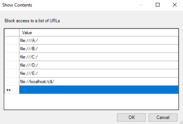The height and width of the screenshot is (124, 183).
Task: Click the empty highlighted new-entry cell
Action: [x=100, y=90]
